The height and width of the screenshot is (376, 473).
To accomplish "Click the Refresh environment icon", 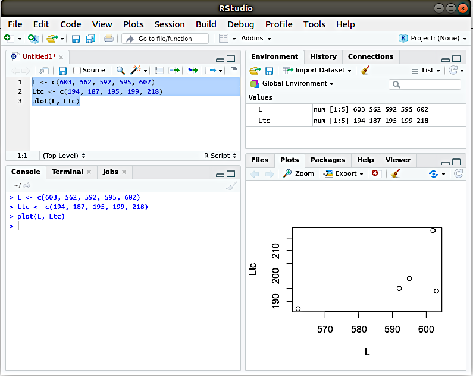I will point(453,71).
